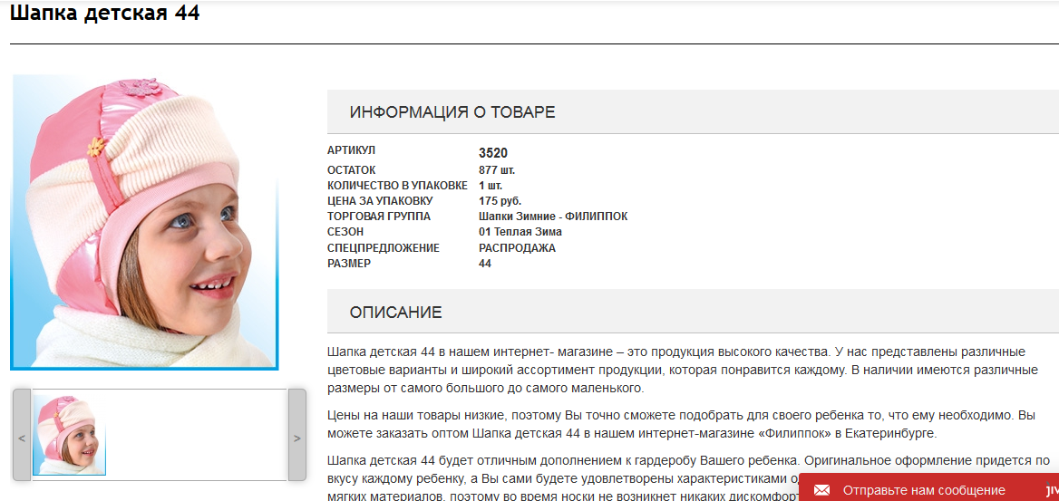The width and height of the screenshot is (1059, 501).
Task: Click the package quantity "1 шт."
Action: [491, 186]
